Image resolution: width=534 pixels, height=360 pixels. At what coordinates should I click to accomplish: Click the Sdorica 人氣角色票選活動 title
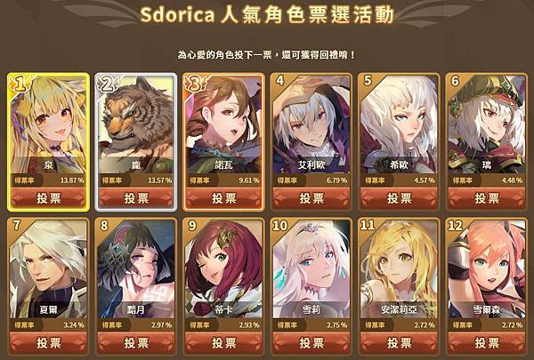coord(267,15)
